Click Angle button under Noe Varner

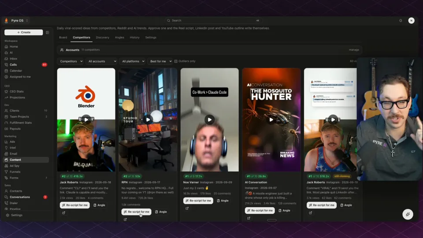tap(223, 201)
